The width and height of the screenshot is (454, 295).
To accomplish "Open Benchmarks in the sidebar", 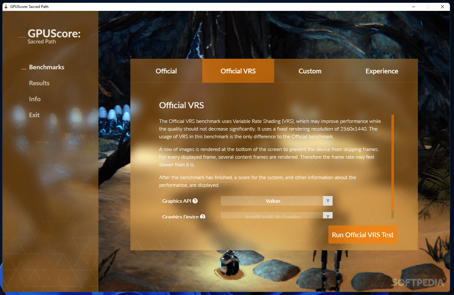I will pyautogui.click(x=47, y=67).
